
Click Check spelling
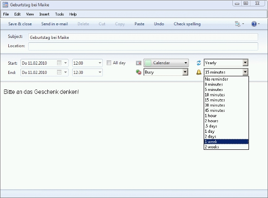[187, 24]
